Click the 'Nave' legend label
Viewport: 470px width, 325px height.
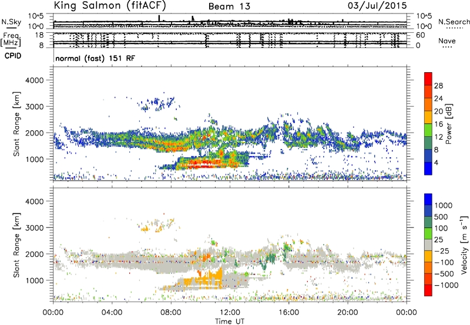tap(447, 40)
